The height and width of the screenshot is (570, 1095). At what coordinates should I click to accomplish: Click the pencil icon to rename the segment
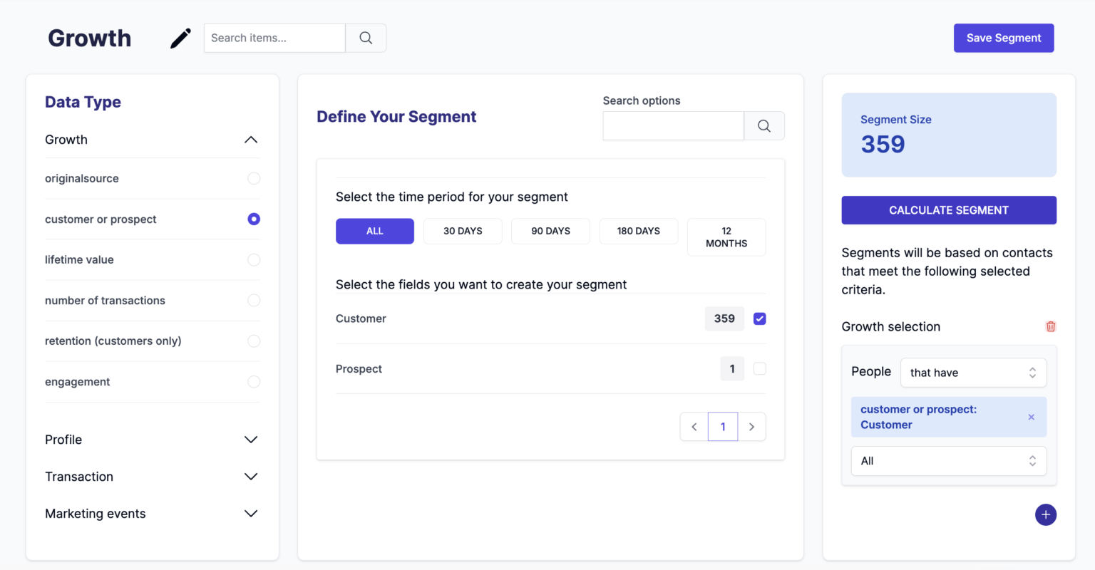tap(180, 38)
